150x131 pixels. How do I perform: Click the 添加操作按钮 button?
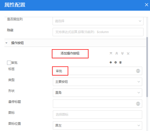coord(70,53)
